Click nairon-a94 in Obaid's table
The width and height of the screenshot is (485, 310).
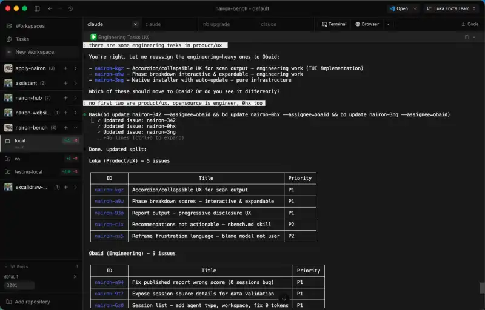tap(109, 282)
